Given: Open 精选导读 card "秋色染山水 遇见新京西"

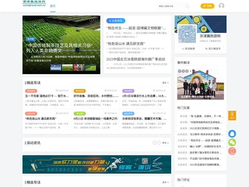Looking at the screenshot, I should [x=41, y=119].
